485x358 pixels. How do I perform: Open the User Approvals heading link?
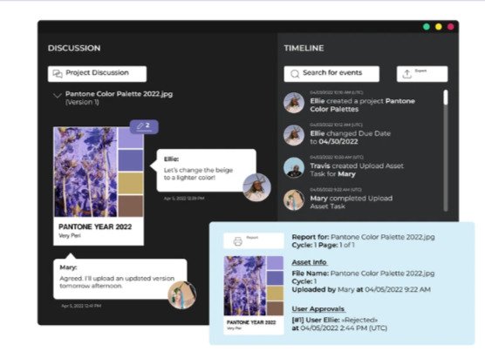coord(318,308)
